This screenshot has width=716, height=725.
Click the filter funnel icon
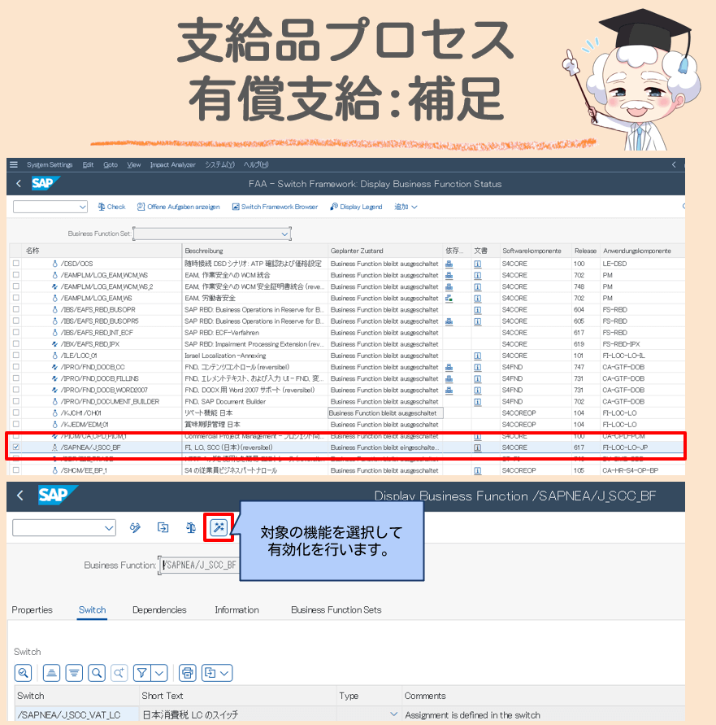click(141, 673)
